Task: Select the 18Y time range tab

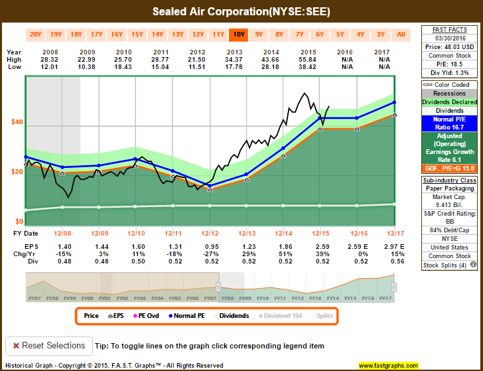Action: tap(76, 35)
